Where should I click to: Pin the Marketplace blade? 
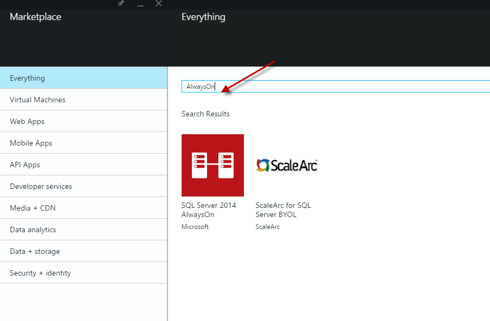(x=121, y=4)
